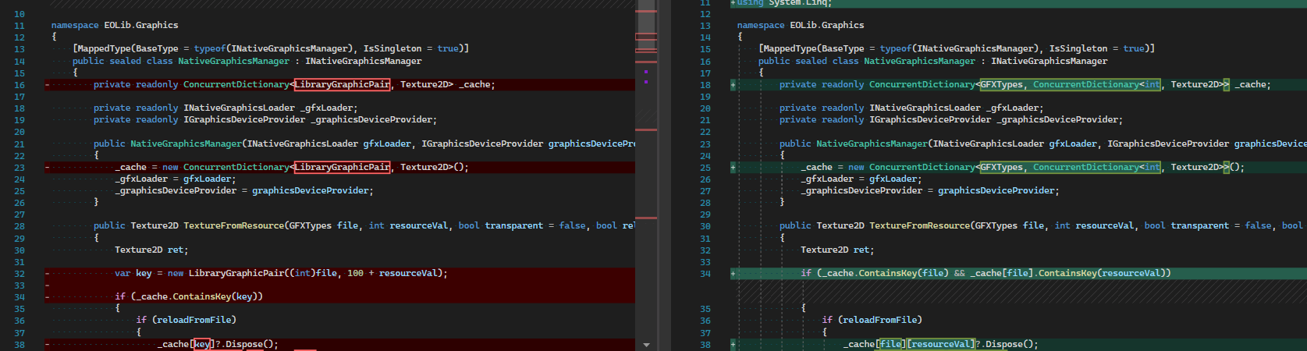
Task: Click highlighted [resourceVal] on right pane line 38
Action: pyautogui.click(x=941, y=344)
